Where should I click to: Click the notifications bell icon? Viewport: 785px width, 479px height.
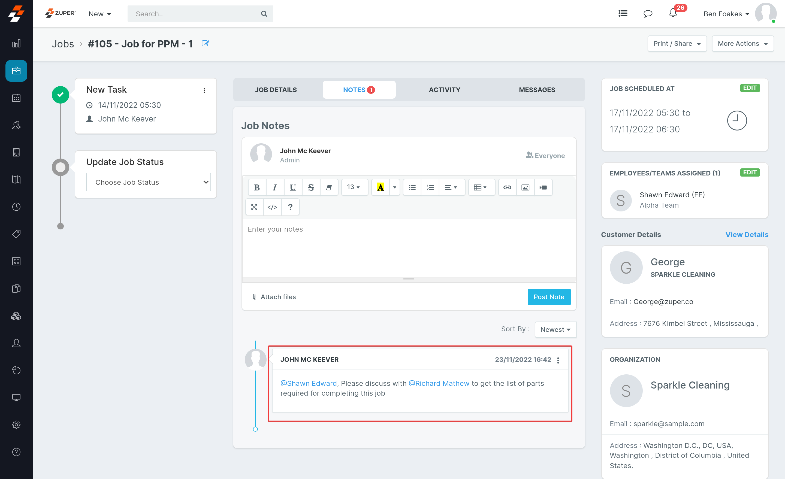coord(672,13)
